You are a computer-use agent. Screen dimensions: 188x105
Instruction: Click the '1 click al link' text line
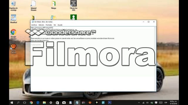(36, 45)
